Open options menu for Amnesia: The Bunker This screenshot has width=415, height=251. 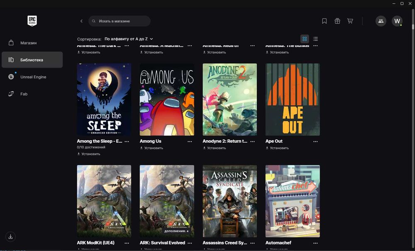point(315,46)
